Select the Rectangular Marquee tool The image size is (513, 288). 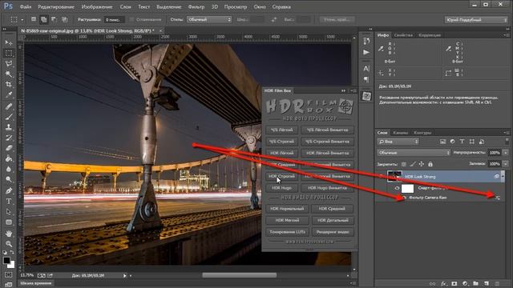click(x=9, y=54)
